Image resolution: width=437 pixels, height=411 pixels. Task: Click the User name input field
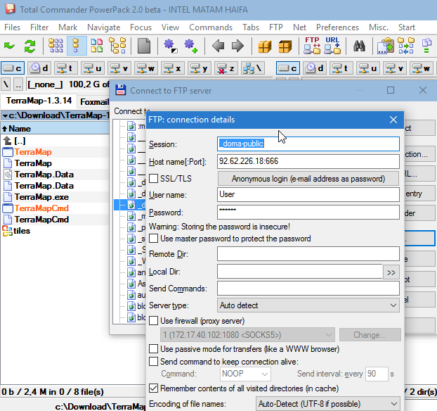coord(308,194)
